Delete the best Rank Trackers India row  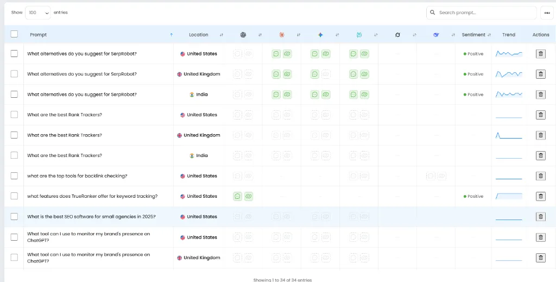[x=540, y=155]
